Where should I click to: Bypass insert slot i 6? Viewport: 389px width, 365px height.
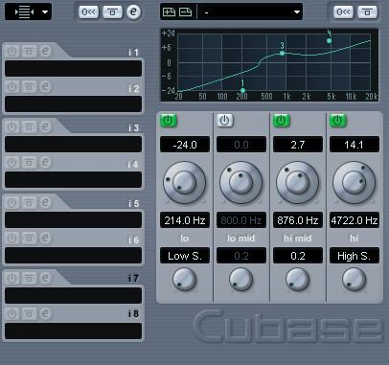(29, 239)
